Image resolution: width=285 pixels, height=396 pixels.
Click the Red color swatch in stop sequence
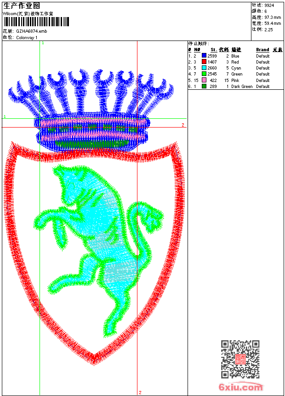click(204, 62)
